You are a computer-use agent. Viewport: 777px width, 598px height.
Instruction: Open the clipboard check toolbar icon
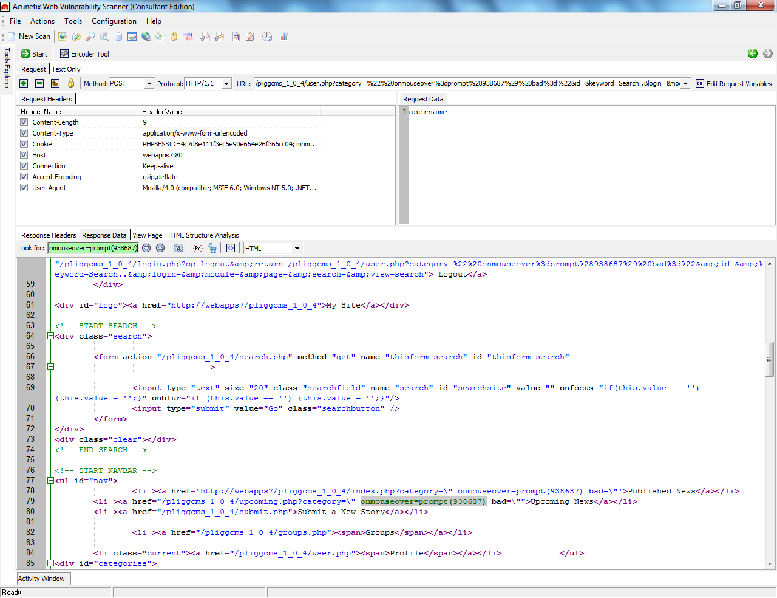click(250, 36)
